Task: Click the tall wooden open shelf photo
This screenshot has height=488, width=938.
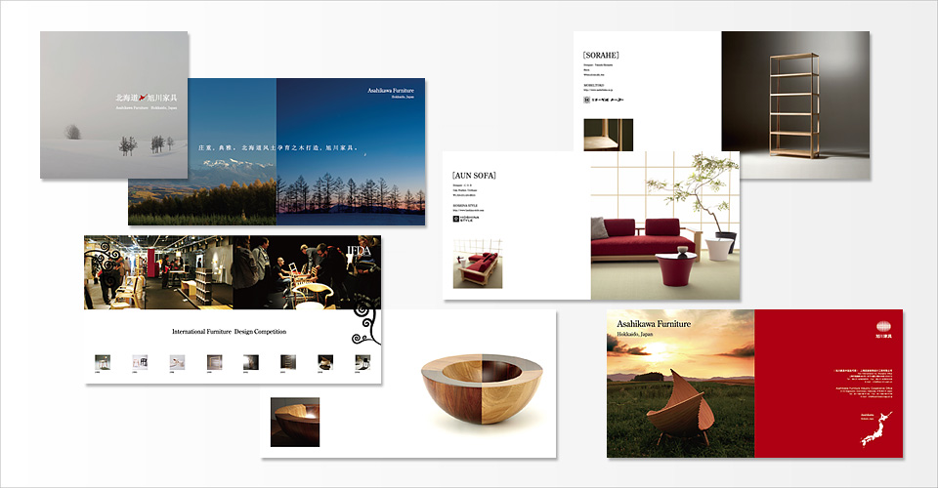Action: pos(795,105)
